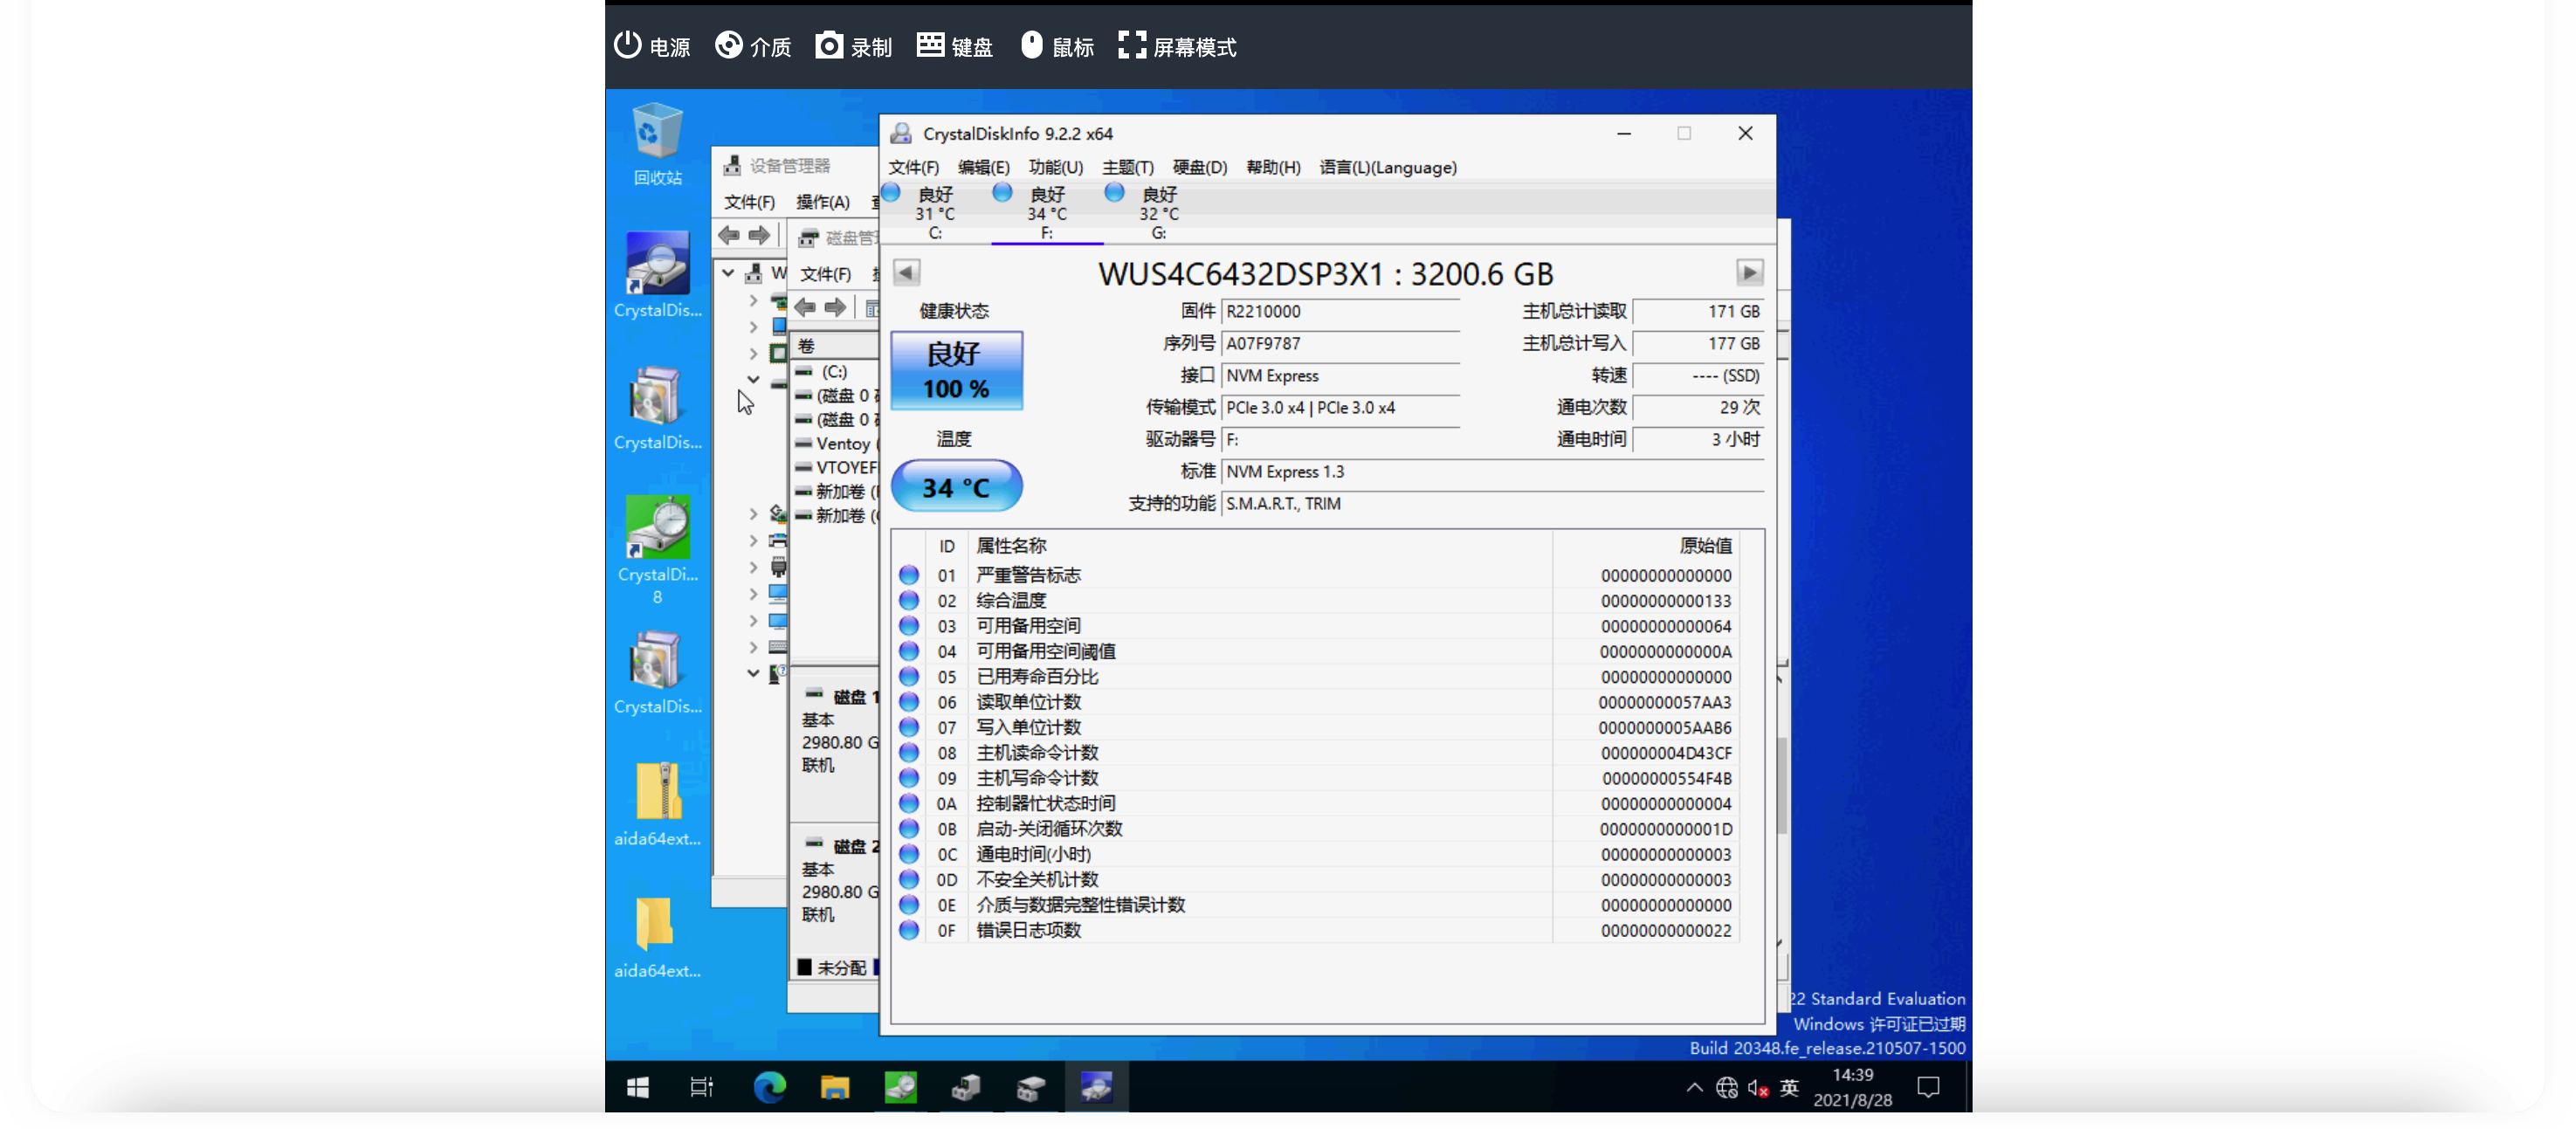The image size is (2576, 1129).
Task: Click back arrow in 设备管理器 toolbar
Action: click(x=729, y=235)
